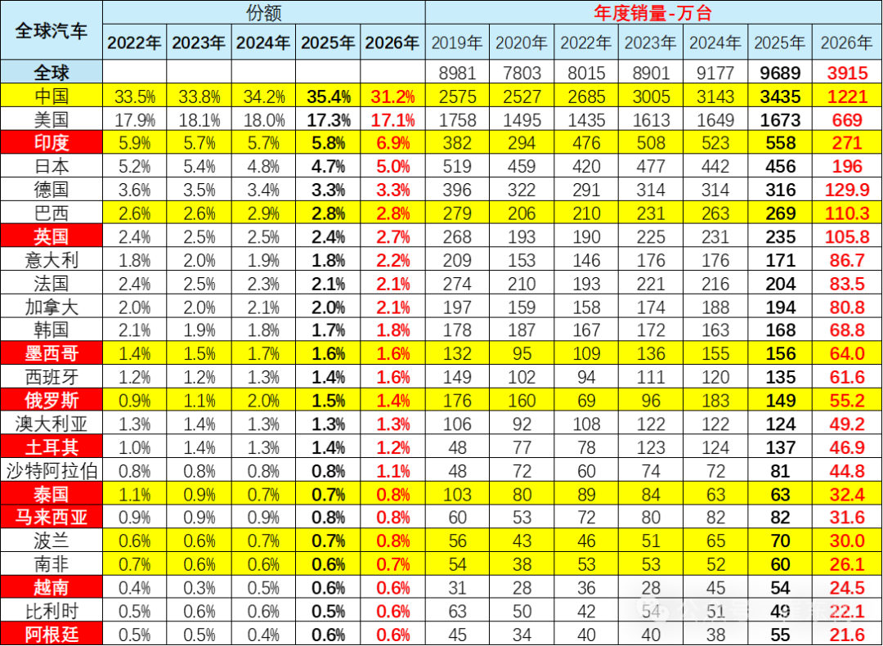Select the 美国 row label
883x646 pixels.
(52, 119)
